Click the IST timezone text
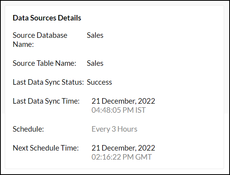Image resolution: width=230 pixels, height=175 pixels. coord(140,110)
